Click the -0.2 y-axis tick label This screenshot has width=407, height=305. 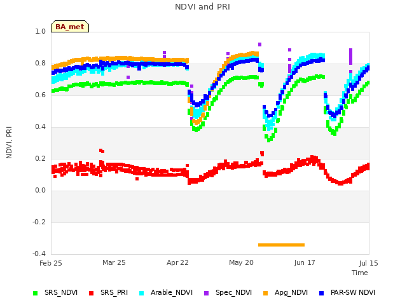[x=39, y=222]
